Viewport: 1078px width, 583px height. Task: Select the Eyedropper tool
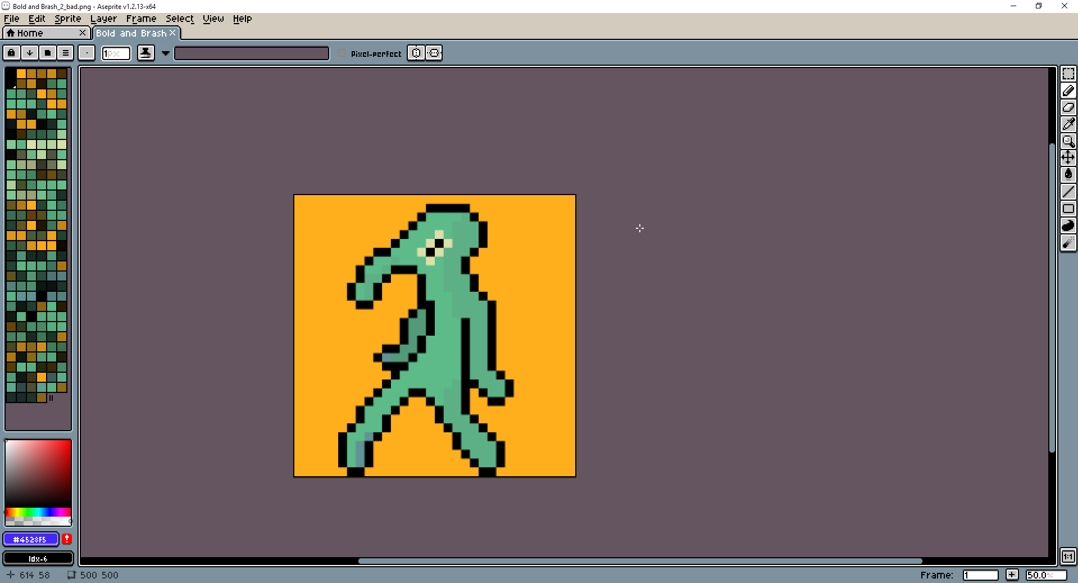tap(1068, 124)
